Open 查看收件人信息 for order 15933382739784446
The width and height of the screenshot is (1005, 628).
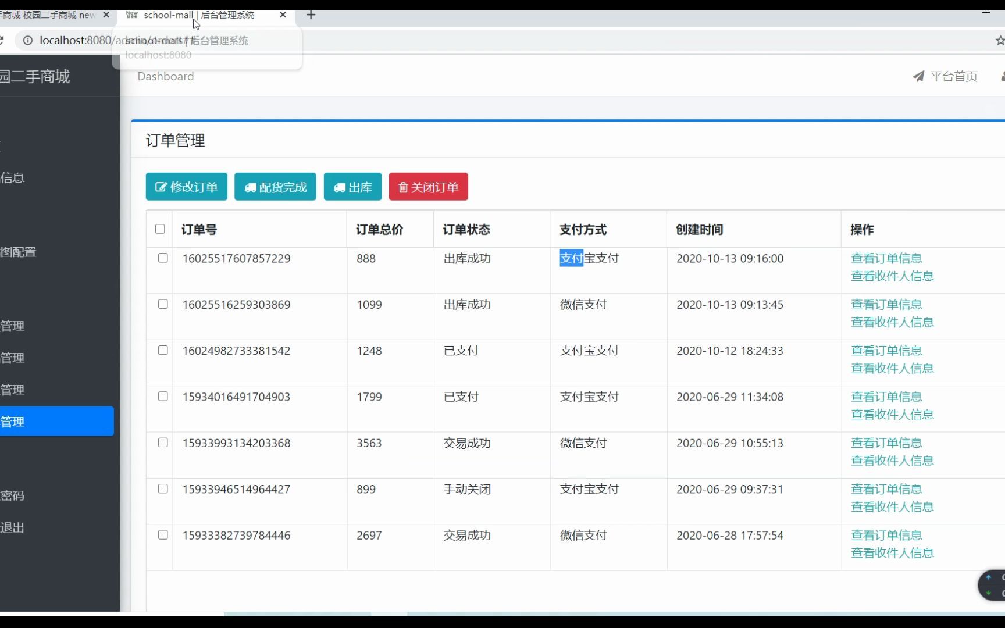click(x=892, y=553)
